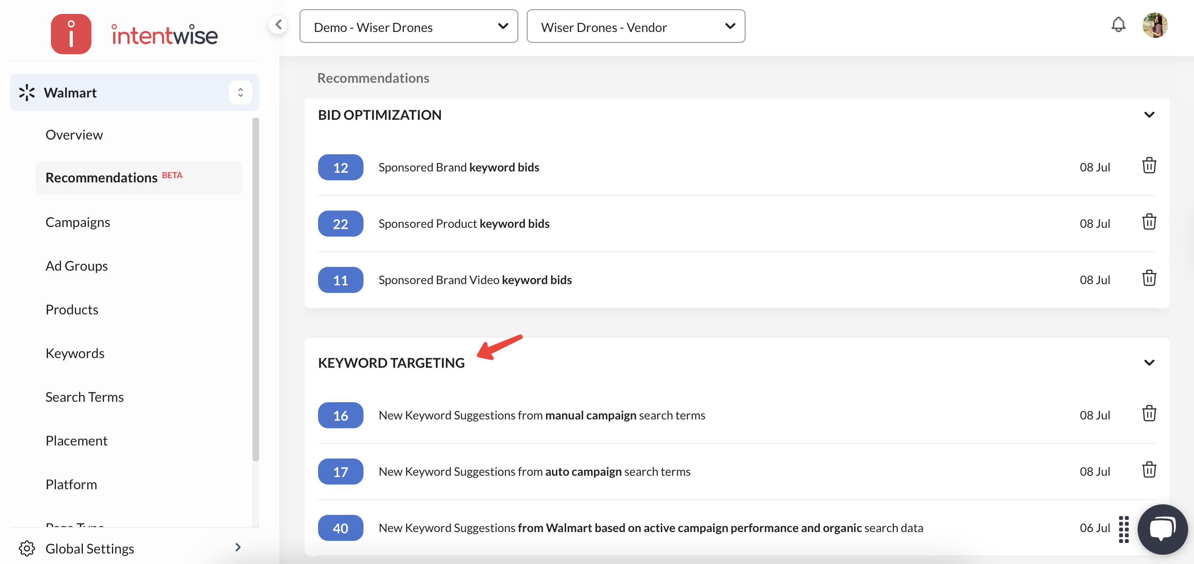Collapse the Bid Optimization section
The height and width of the screenshot is (564, 1194).
tap(1149, 115)
